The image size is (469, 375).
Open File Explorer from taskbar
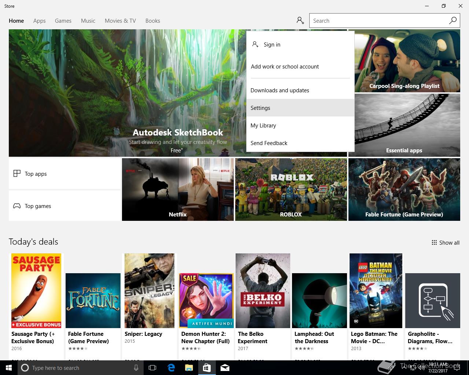pyautogui.click(x=189, y=368)
